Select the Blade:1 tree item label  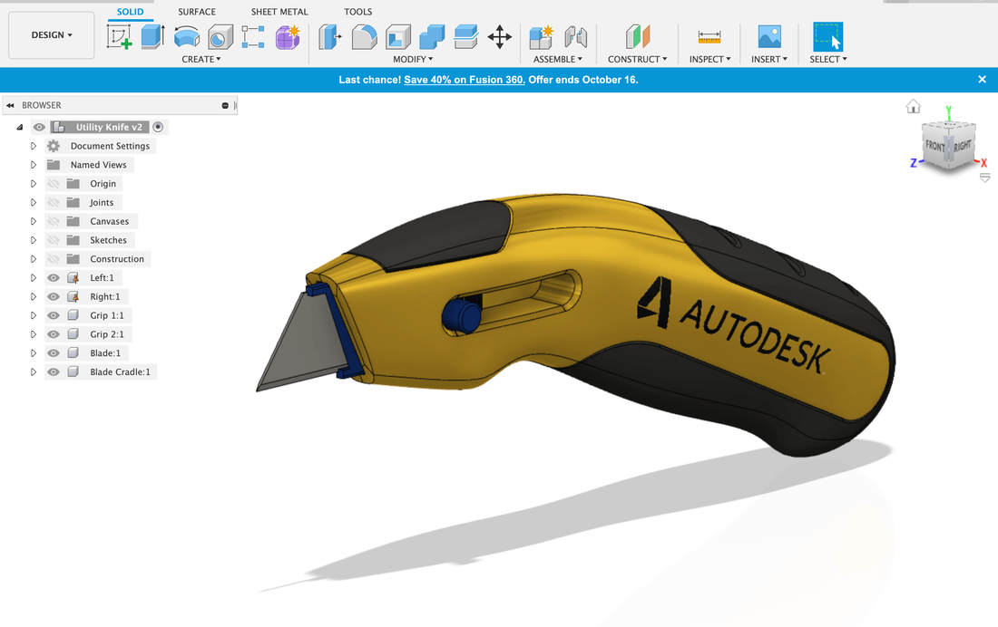point(105,353)
